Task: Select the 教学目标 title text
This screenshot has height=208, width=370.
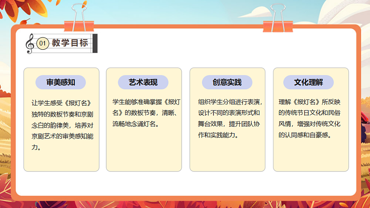Action: pyautogui.click(x=70, y=43)
